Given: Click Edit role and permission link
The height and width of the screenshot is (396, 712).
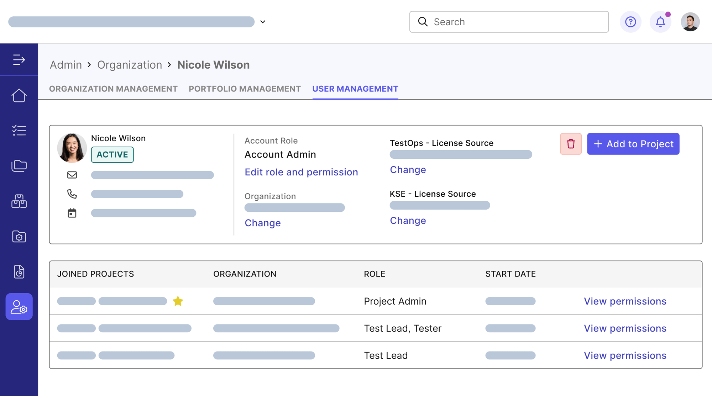Looking at the screenshot, I should tap(301, 172).
